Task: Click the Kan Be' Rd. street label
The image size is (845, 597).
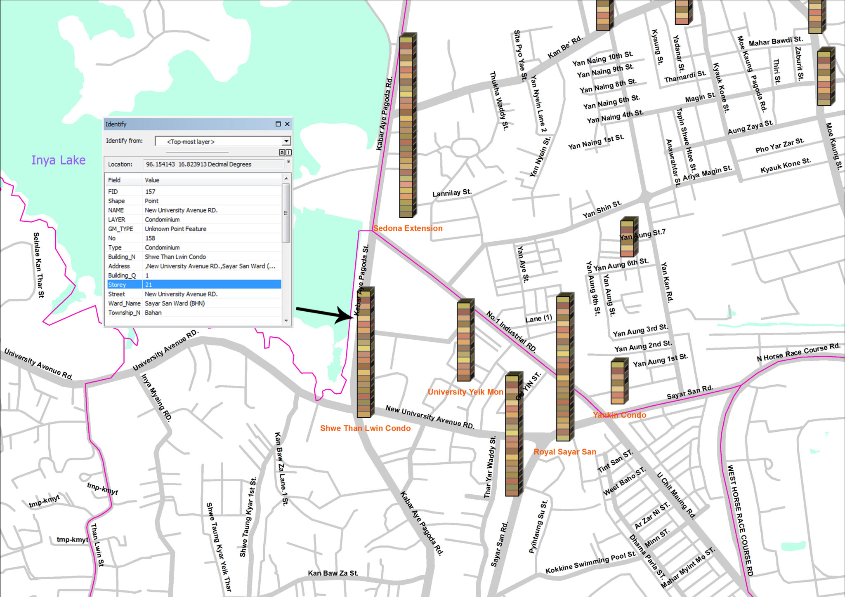Action: coord(565,47)
